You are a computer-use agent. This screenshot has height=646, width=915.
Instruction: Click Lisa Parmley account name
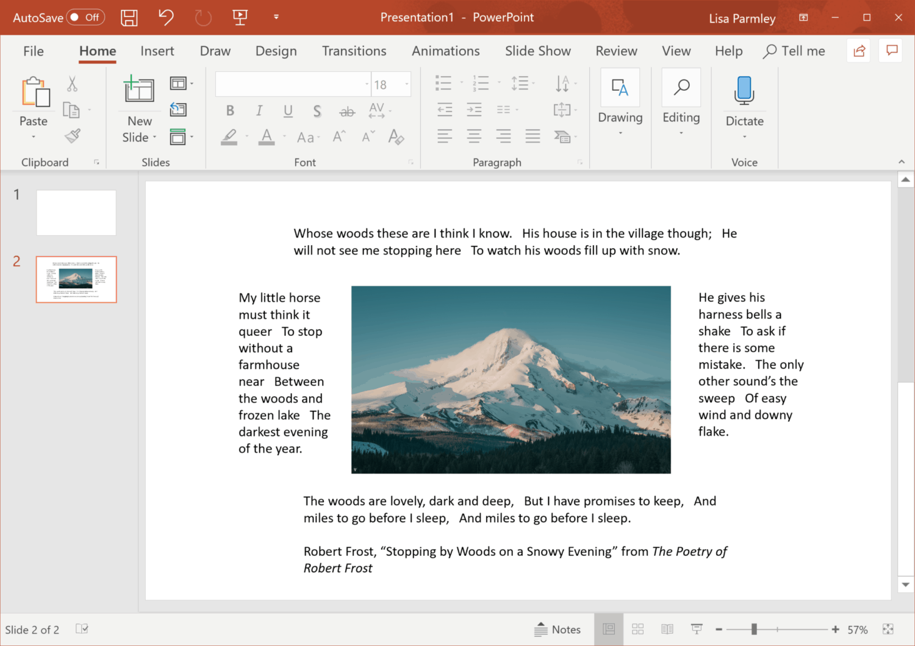tap(742, 18)
